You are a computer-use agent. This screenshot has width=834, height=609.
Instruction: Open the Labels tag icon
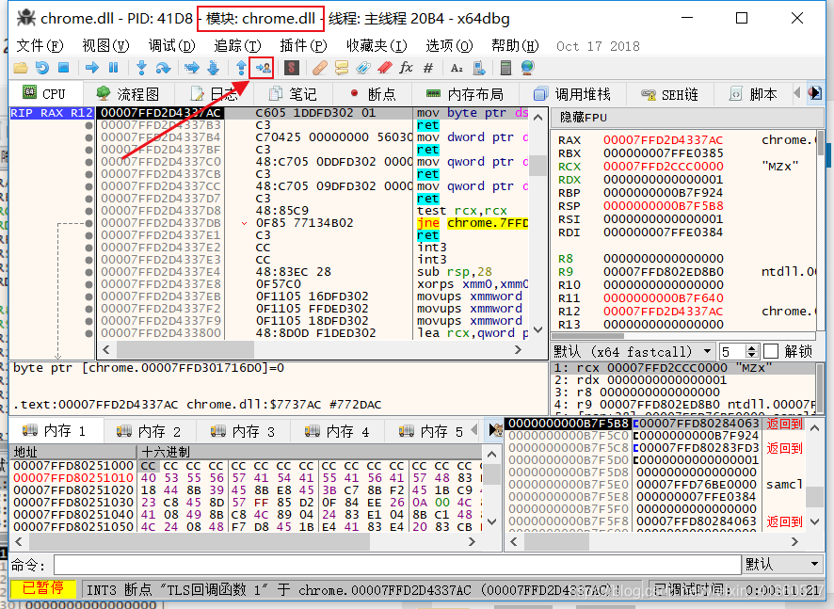pyautogui.click(x=363, y=68)
